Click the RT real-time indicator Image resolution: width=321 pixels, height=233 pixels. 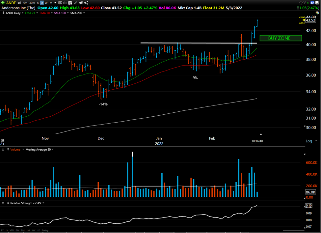308,3
